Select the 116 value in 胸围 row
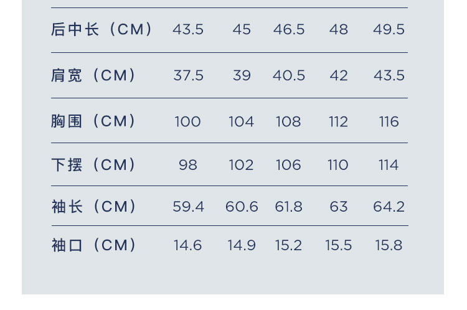 click(389, 121)
